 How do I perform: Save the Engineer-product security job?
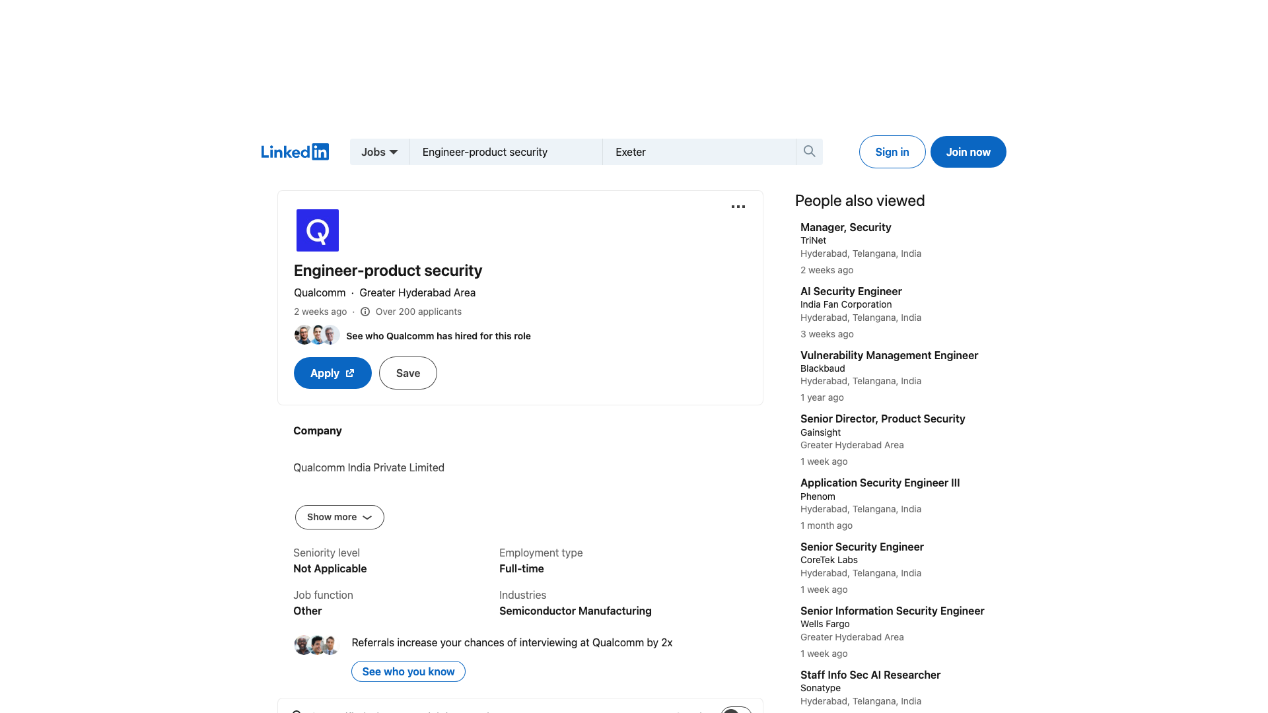408,373
